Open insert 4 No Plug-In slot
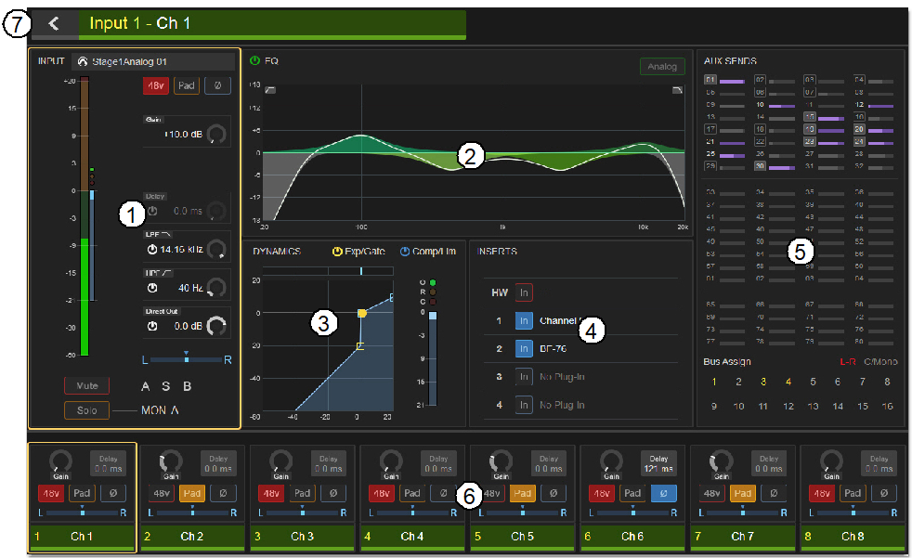 tap(562, 405)
